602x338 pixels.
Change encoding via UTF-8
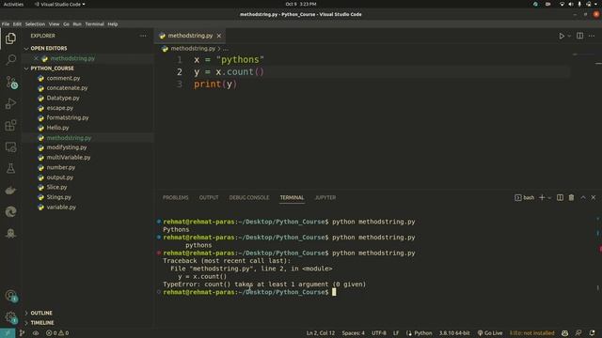tap(378, 333)
